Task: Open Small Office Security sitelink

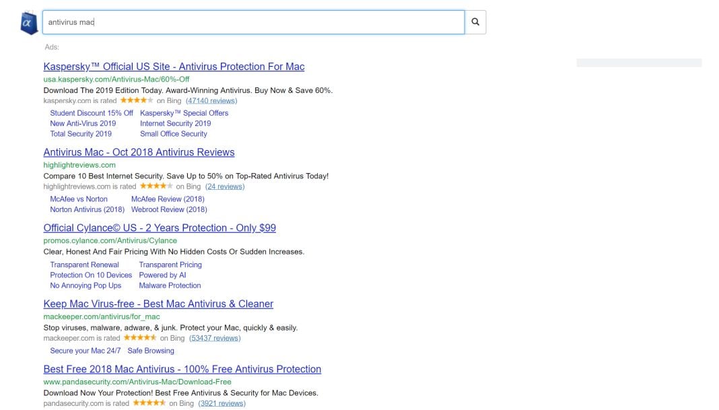Action: 173,134
